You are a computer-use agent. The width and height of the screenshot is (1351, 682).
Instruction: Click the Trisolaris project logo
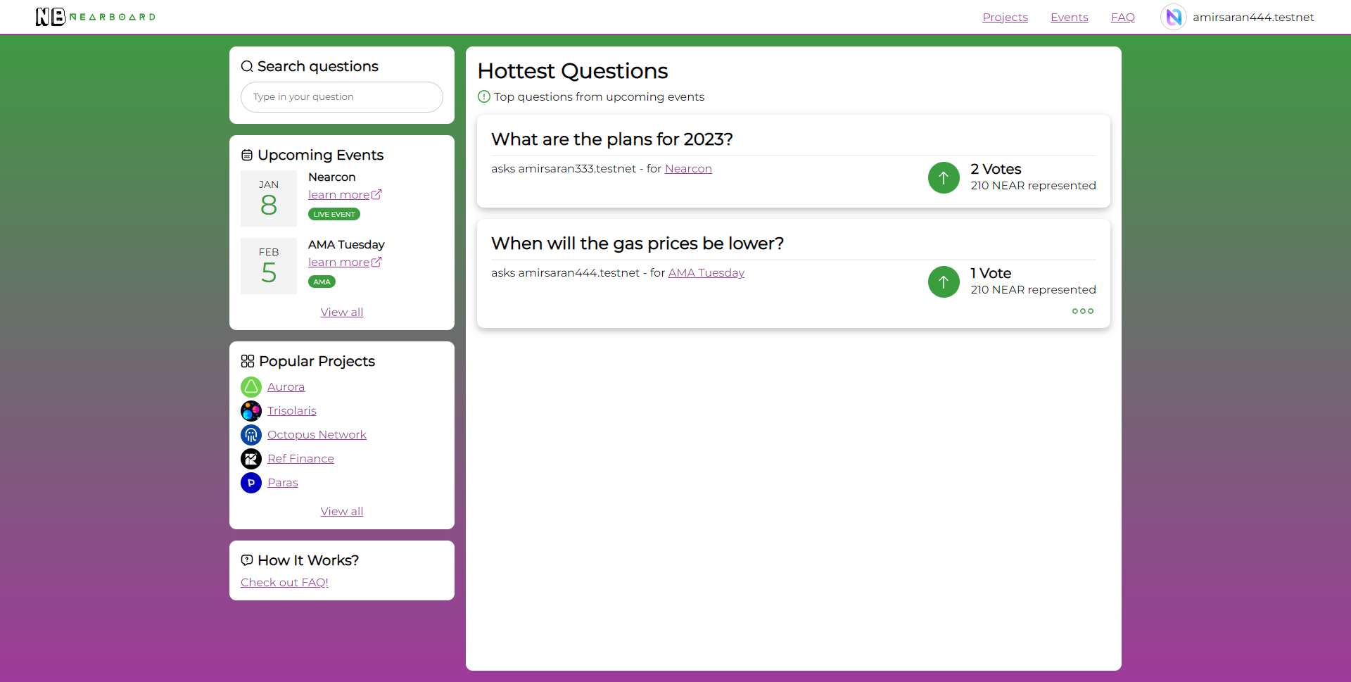pos(251,411)
